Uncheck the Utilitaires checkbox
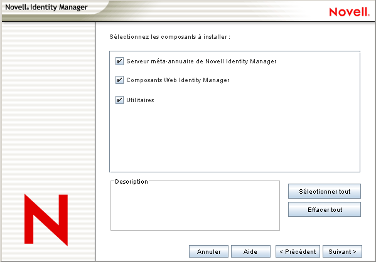The height and width of the screenshot is (262, 376). click(x=119, y=100)
